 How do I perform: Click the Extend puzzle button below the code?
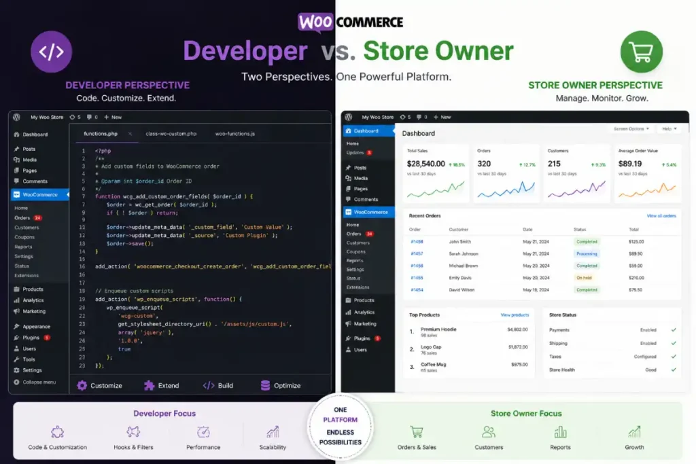[162, 385]
